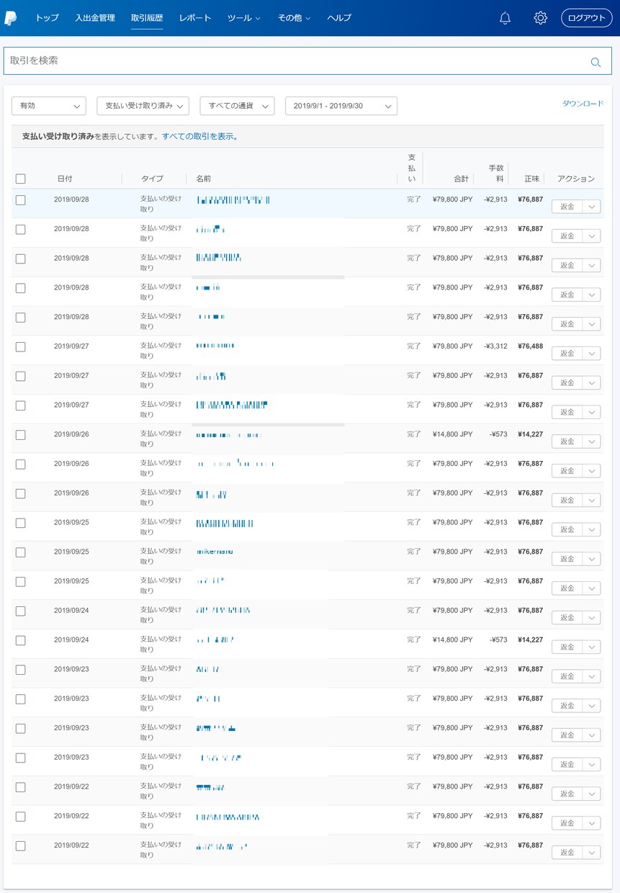Toggle the select-all checkbox in the table header
This screenshot has width=620, height=893.
[x=20, y=179]
